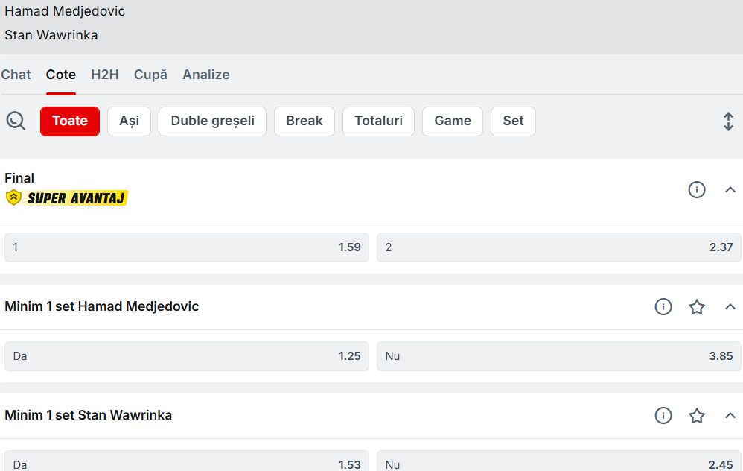The image size is (743, 471).
Task: Pick Nu at 3.85 odds
Action: click(558, 356)
